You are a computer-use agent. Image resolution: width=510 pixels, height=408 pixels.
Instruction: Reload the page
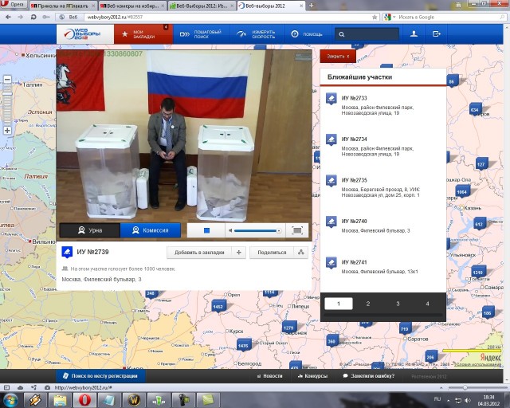click(33, 17)
